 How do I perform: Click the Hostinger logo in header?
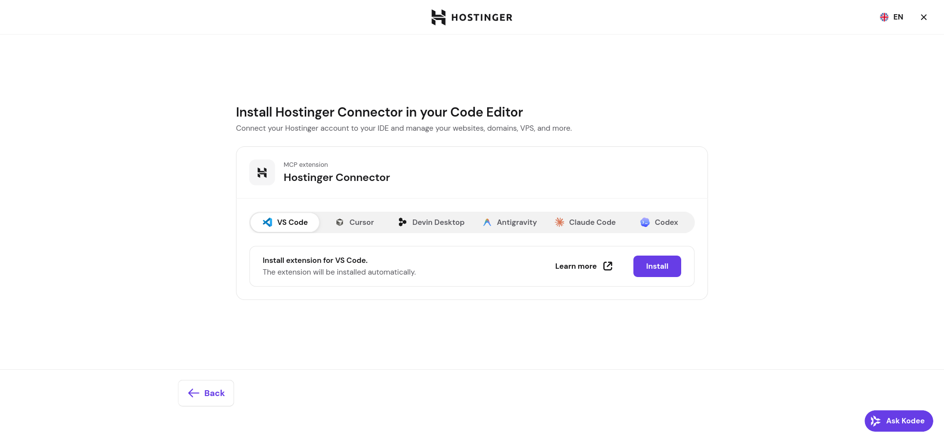[x=472, y=17]
